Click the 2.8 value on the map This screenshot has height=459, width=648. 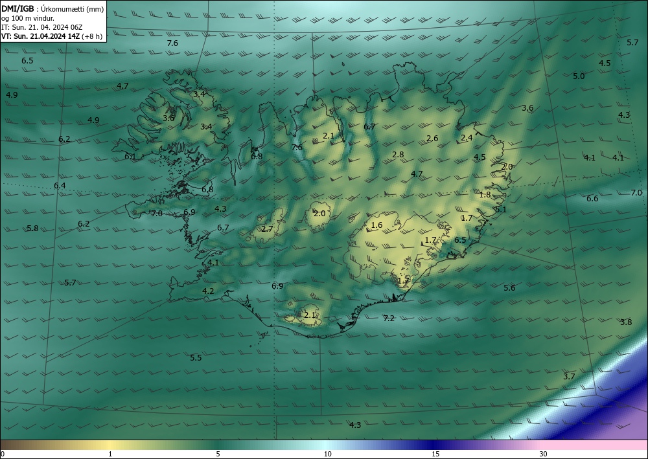(398, 154)
